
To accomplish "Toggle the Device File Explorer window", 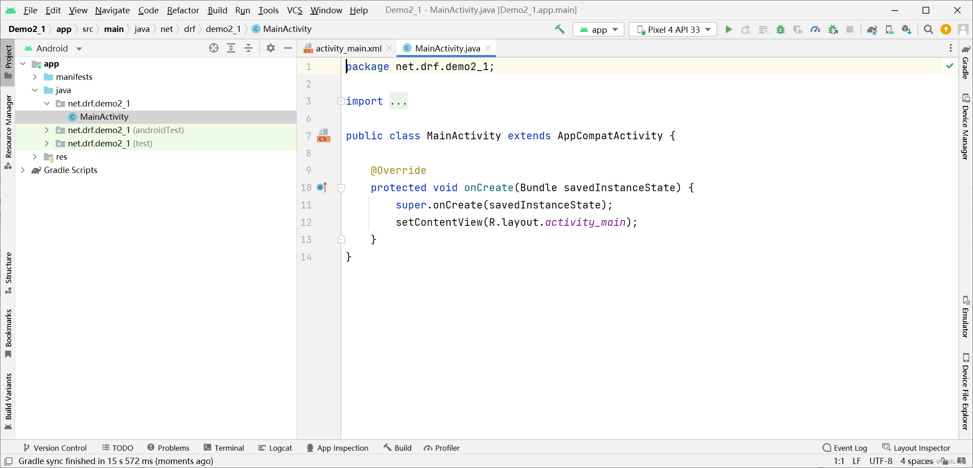I will click(x=965, y=391).
